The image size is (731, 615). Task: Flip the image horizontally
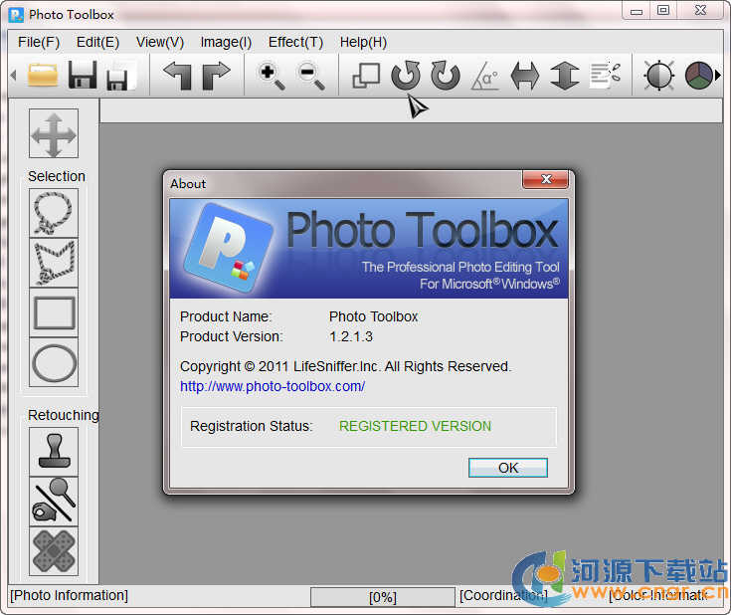click(525, 76)
